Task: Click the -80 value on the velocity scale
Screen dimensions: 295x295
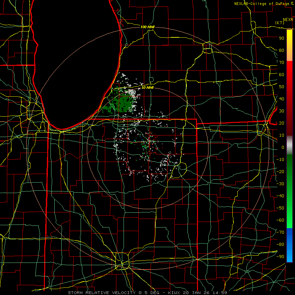Action: click(x=280, y=245)
